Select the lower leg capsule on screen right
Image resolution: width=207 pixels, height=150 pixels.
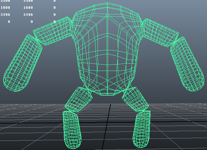coord(142,129)
